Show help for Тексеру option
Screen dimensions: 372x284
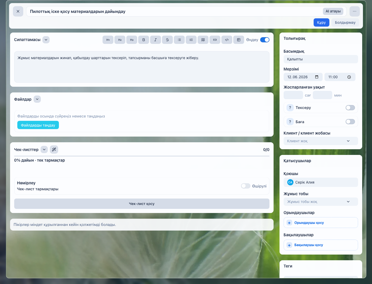tap(290, 108)
